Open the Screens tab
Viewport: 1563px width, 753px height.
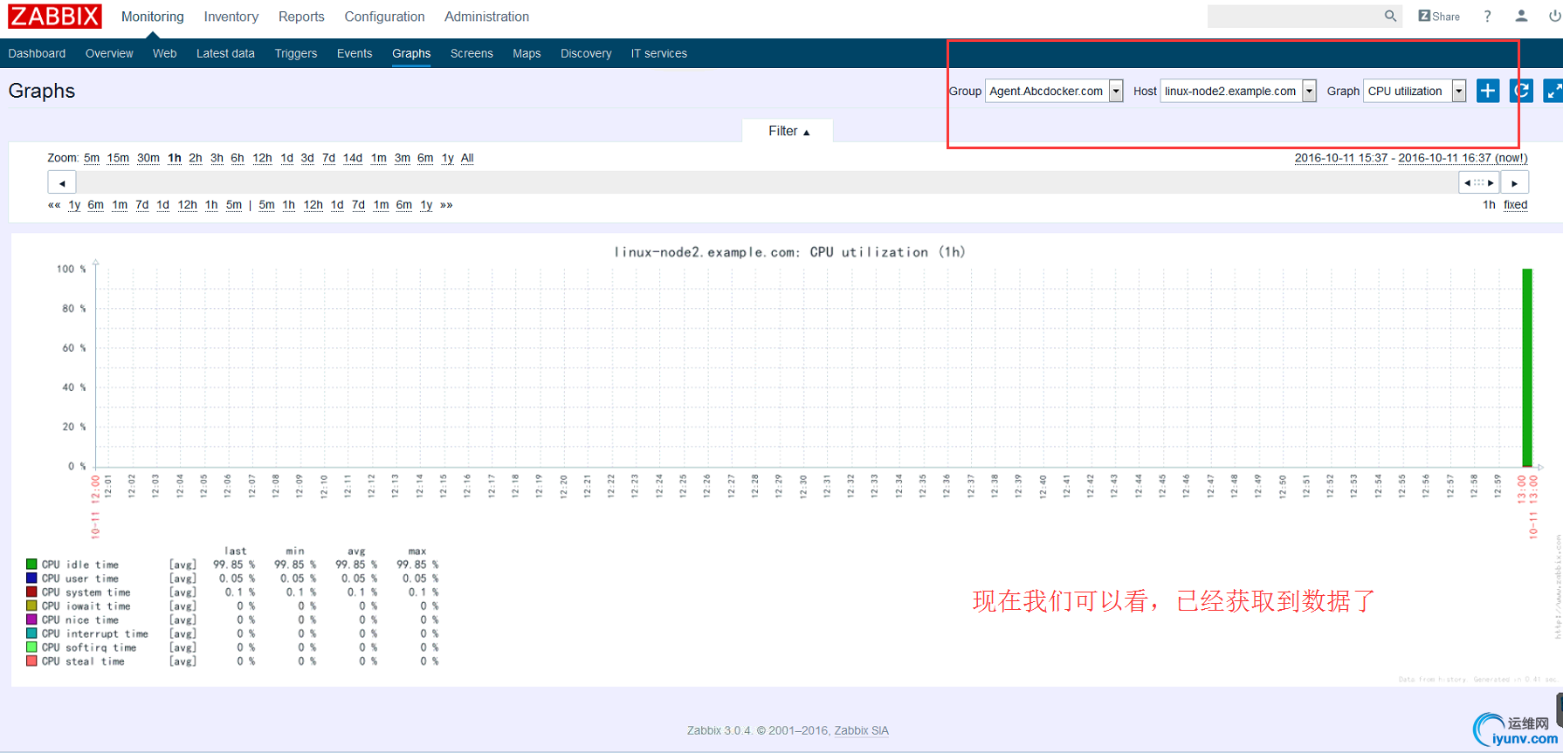pyautogui.click(x=472, y=53)
